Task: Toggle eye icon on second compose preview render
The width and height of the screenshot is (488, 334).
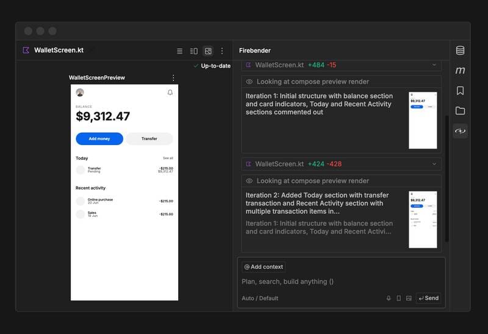Action: click(249, 181)
